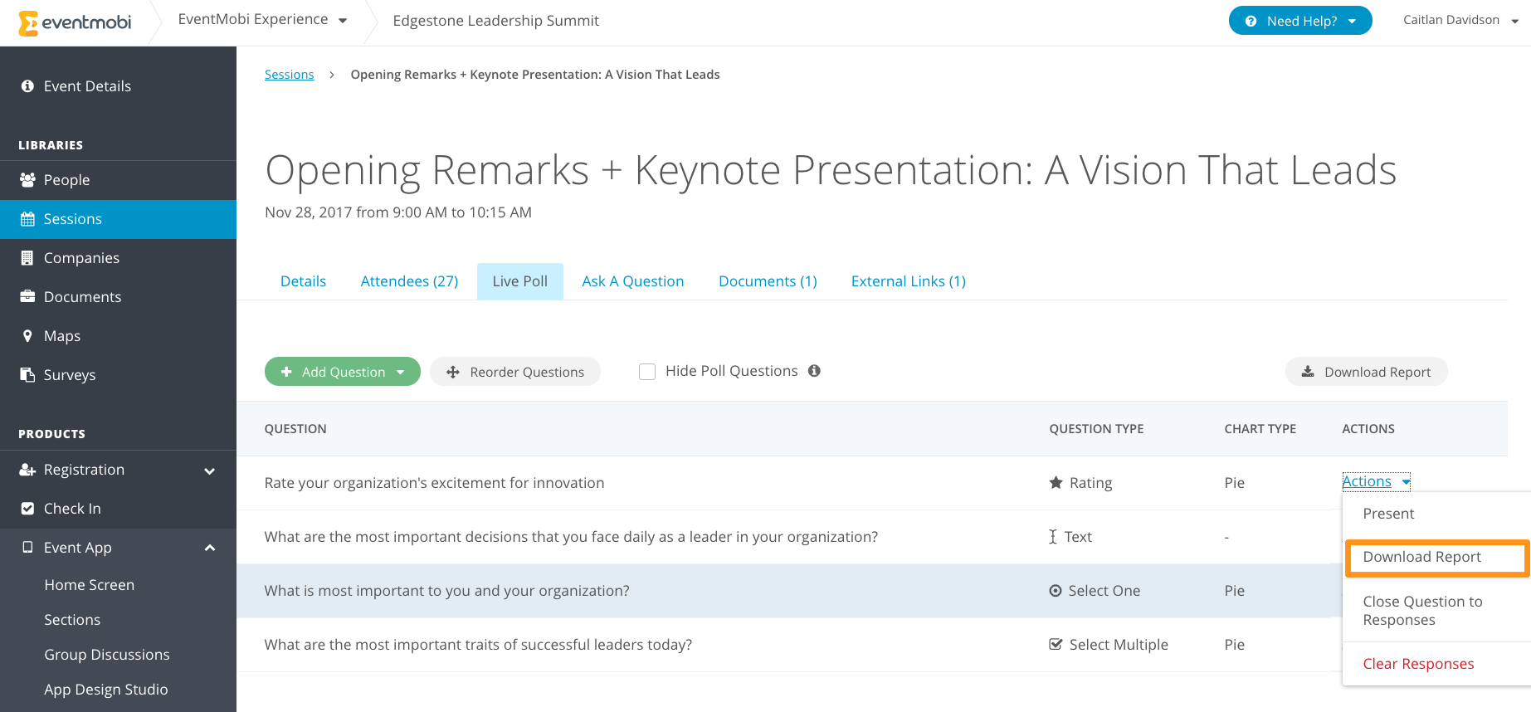Collapse the Event App section chevron
Image resolution: width=1531 pixels, height=712 pixels.
click(x=210, y=548)
